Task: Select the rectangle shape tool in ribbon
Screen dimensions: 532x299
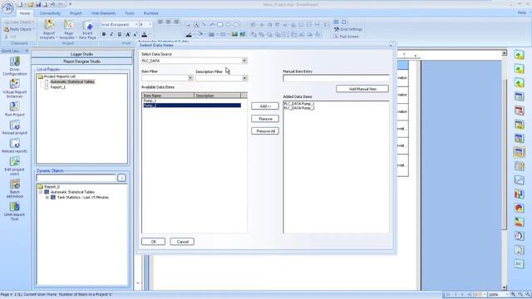Action: [219, 25]
